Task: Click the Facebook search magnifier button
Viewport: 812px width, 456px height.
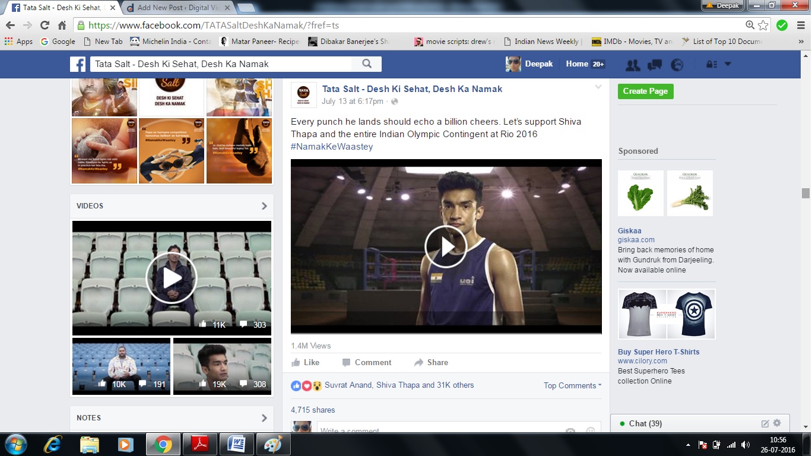Action: click(367, 64)
